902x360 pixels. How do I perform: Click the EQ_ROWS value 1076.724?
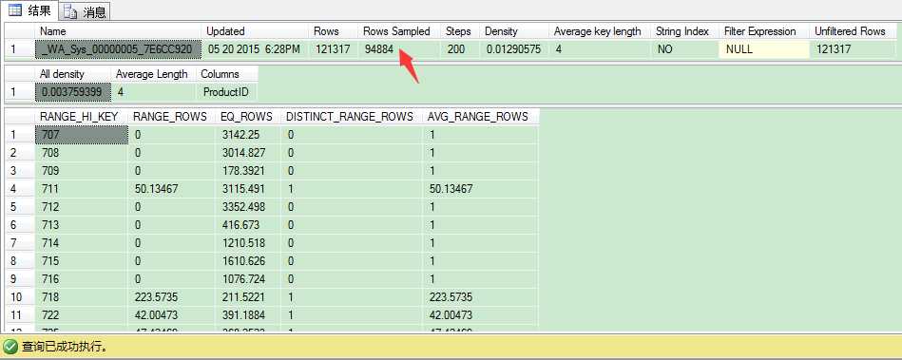click(x=248, y=279)
